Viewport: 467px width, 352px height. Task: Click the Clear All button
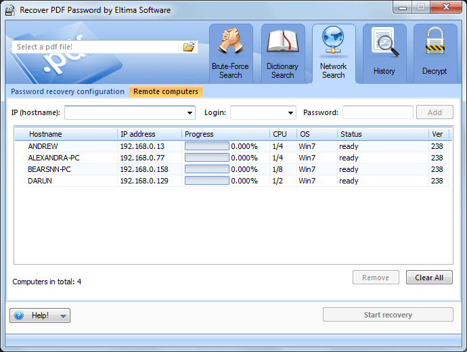point(429,278)
